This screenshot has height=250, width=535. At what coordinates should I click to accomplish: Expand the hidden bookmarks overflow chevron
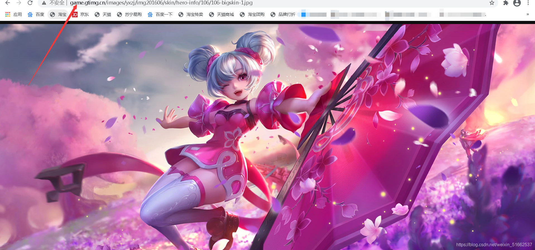(527, 14)
